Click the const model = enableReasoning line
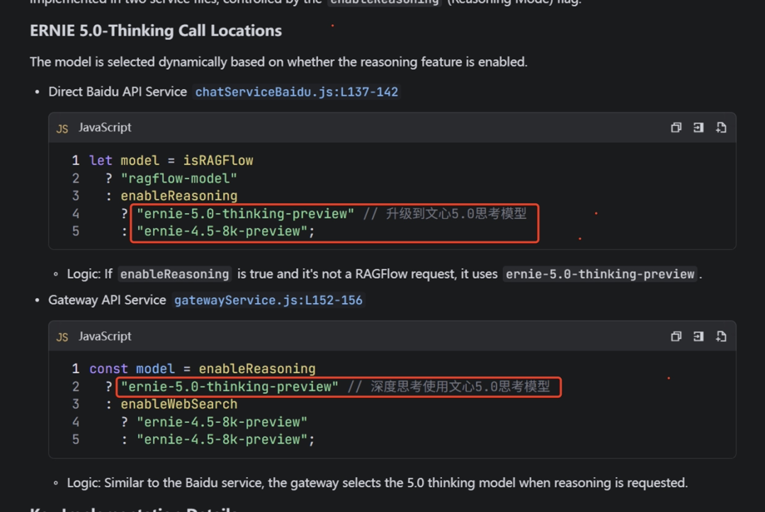The height and width of the screenshot is (512, 765). coord(203,369)
